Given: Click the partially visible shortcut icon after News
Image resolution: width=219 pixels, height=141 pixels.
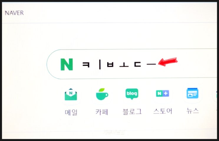Looking at the screenshot, I should click(x=216, y=94).
